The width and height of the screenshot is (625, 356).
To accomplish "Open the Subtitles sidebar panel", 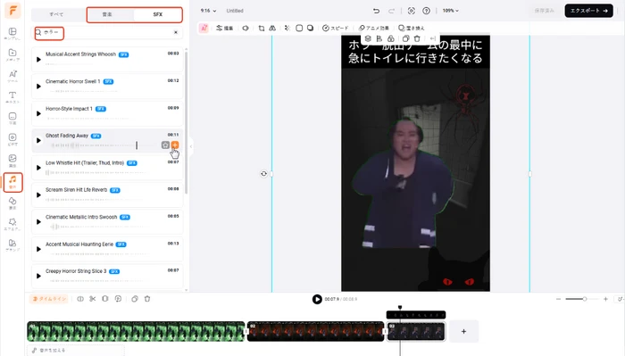I will (12, 119).
